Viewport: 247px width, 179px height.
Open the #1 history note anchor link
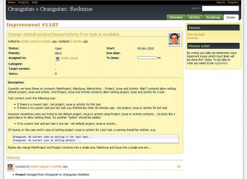179,166
